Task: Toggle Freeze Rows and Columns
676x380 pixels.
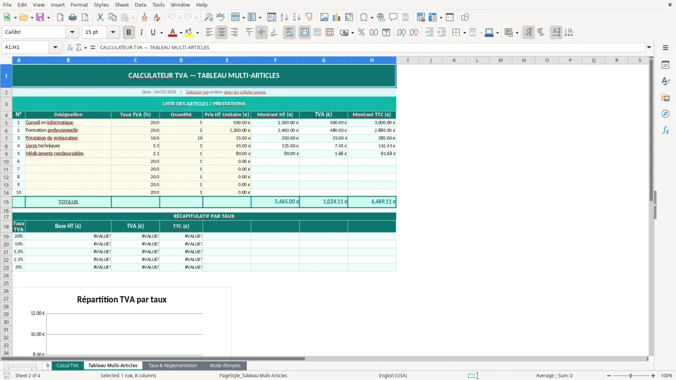Action: 432,17
